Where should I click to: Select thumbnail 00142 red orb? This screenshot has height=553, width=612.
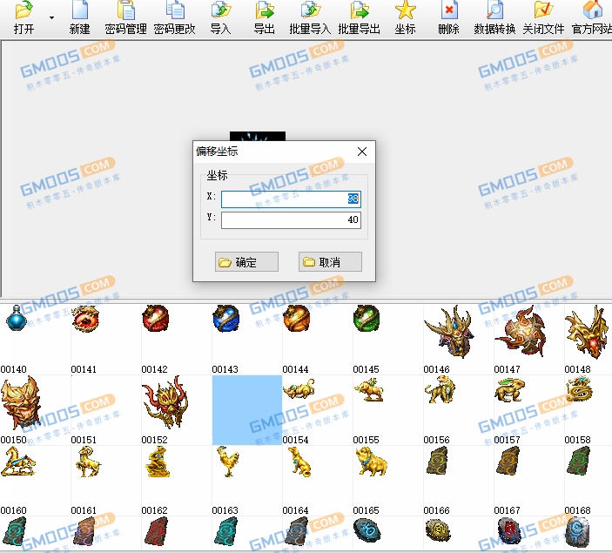[x=177, y=340]
